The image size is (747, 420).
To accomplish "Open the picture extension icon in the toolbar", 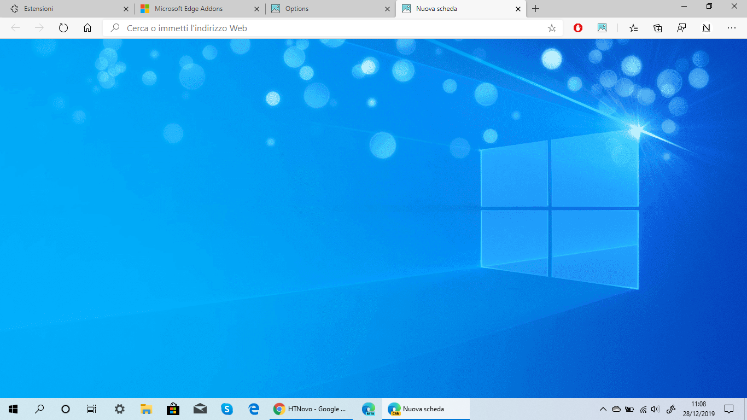I will 602,28.
